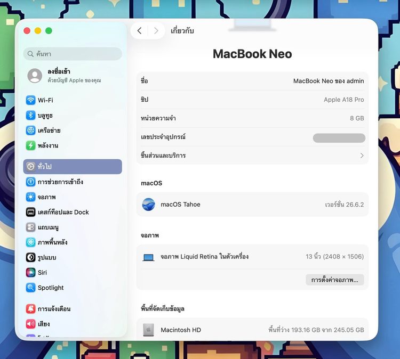Viewport: 400px width, 359px height.
Task: Focus the search (ค้นหา) field
Action: (x=73, y=54)
